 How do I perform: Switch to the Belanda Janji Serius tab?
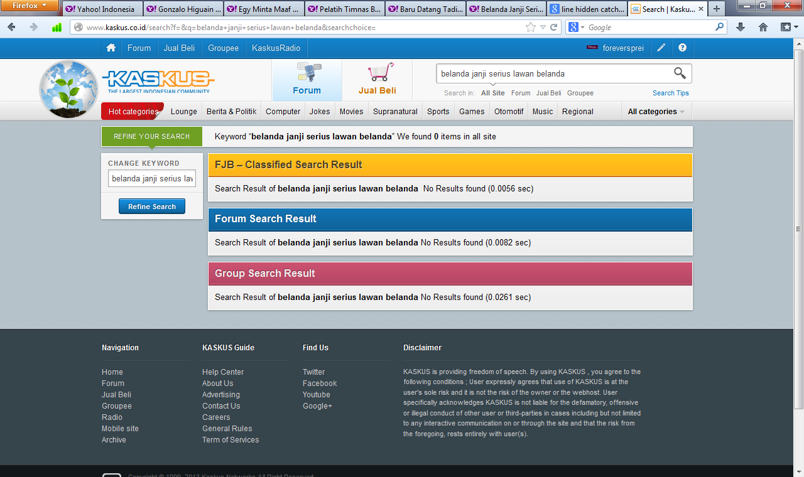[506, 9]
